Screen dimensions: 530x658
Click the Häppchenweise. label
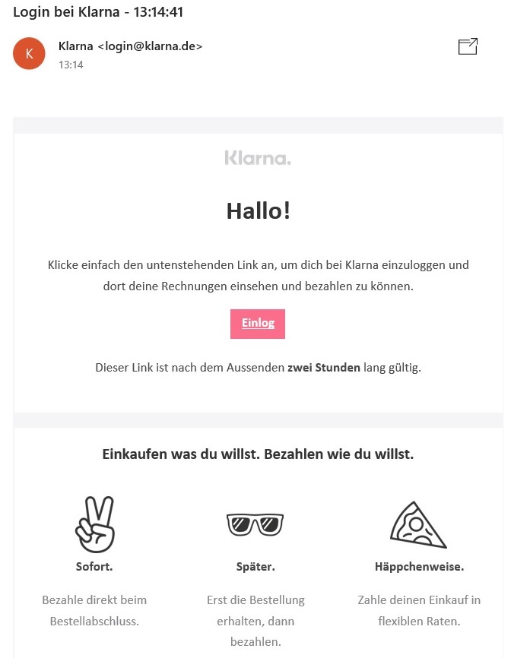click(419, 567)
